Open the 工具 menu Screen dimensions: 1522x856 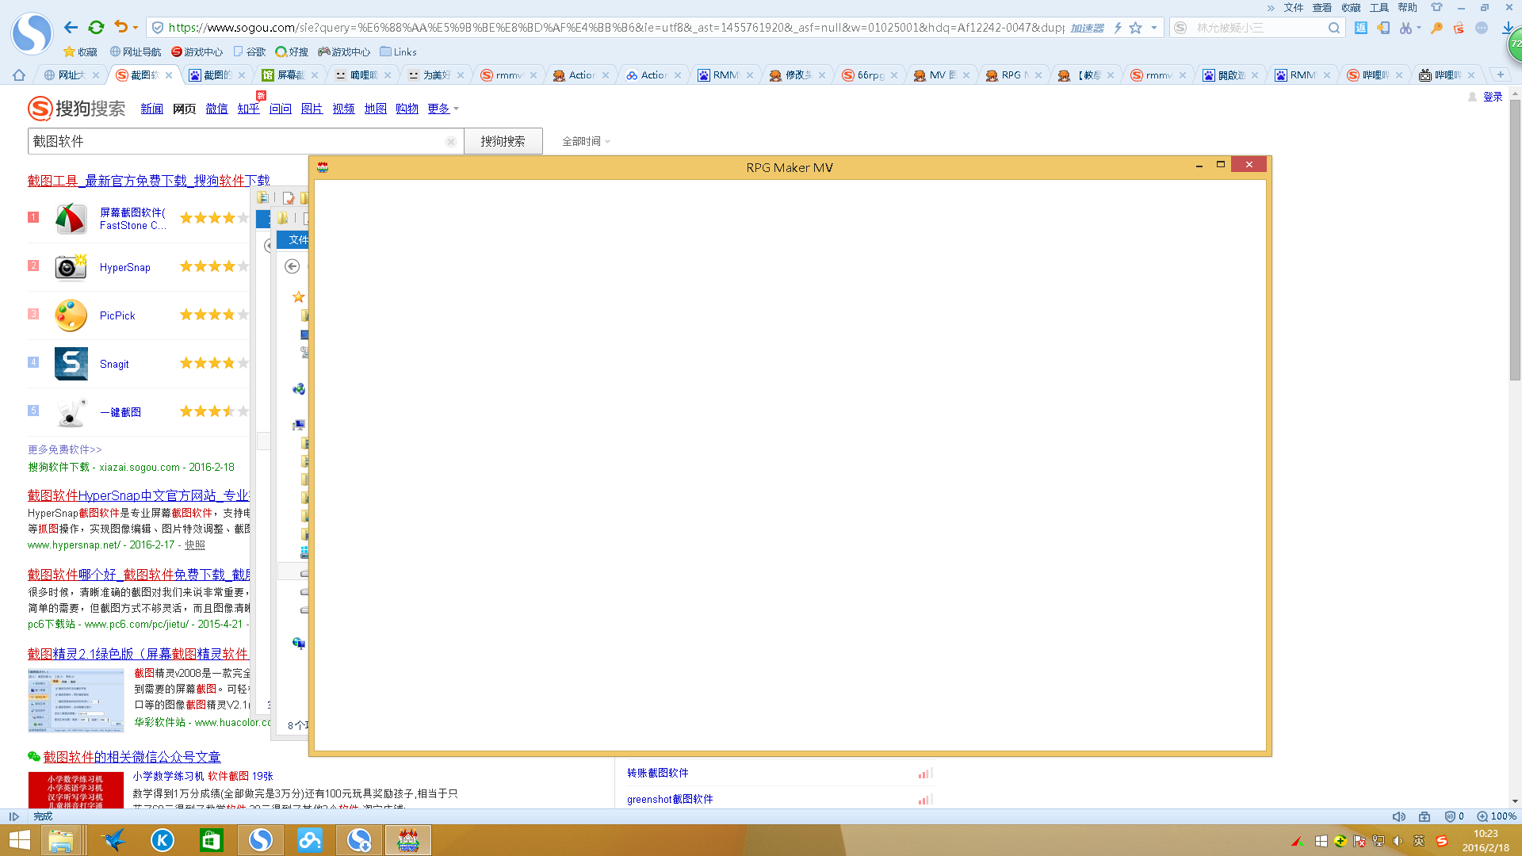pos(1379,7)
